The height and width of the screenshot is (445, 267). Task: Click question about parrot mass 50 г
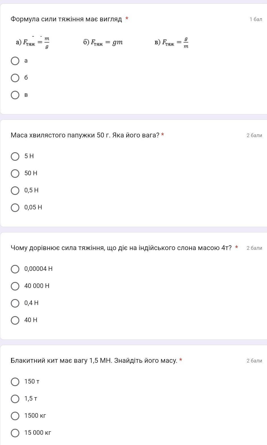pyautogui.click(x=85, y=135)
